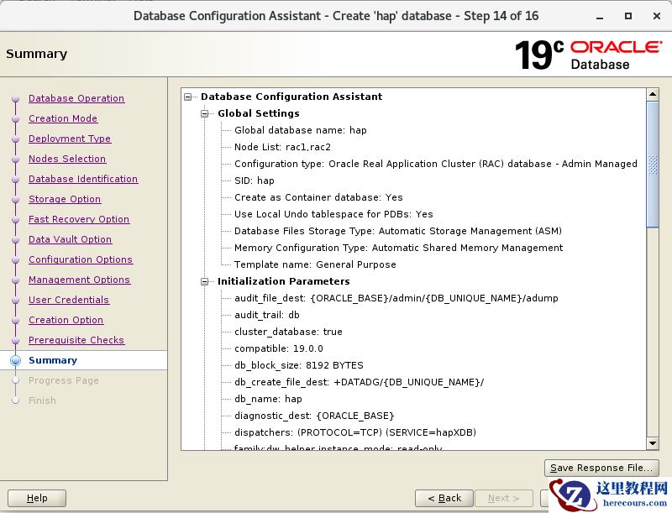
Task: Select 'Use Local Undo tablespace for PDBs' row
Action: click(x=333, y=213)
